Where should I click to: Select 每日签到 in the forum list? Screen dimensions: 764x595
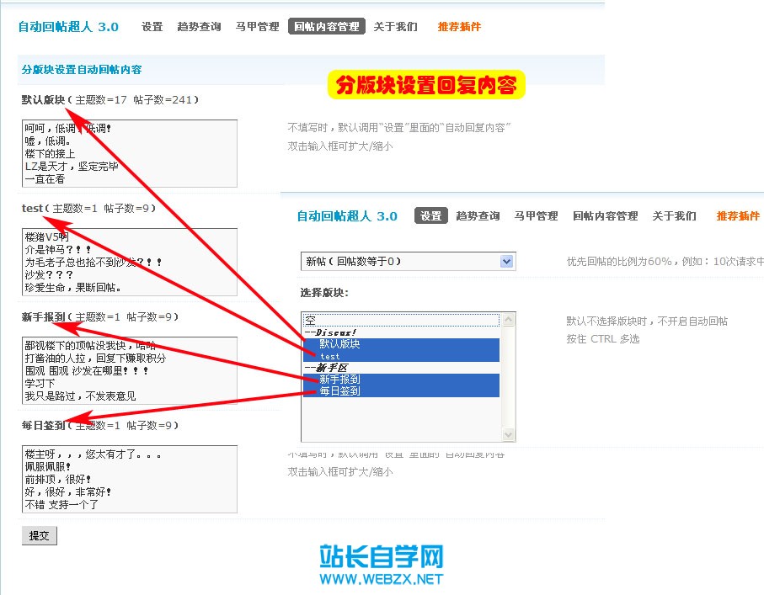pyautogui.click(x=354, y=390)
